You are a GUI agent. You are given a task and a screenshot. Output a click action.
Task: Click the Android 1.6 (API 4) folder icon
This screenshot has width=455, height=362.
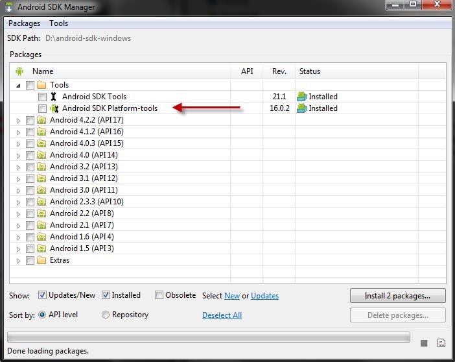[x=41, y=237]
